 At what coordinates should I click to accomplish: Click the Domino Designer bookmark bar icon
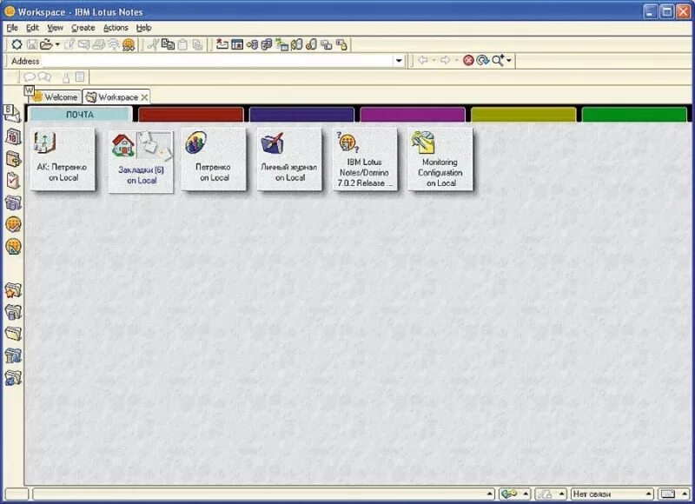[x=13, y=247]
